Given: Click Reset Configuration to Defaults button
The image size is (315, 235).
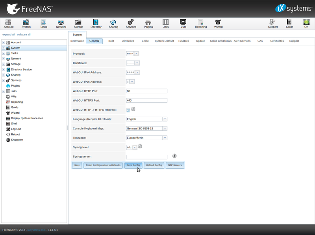Looking at the screenshot, I should tap(103, 165).
